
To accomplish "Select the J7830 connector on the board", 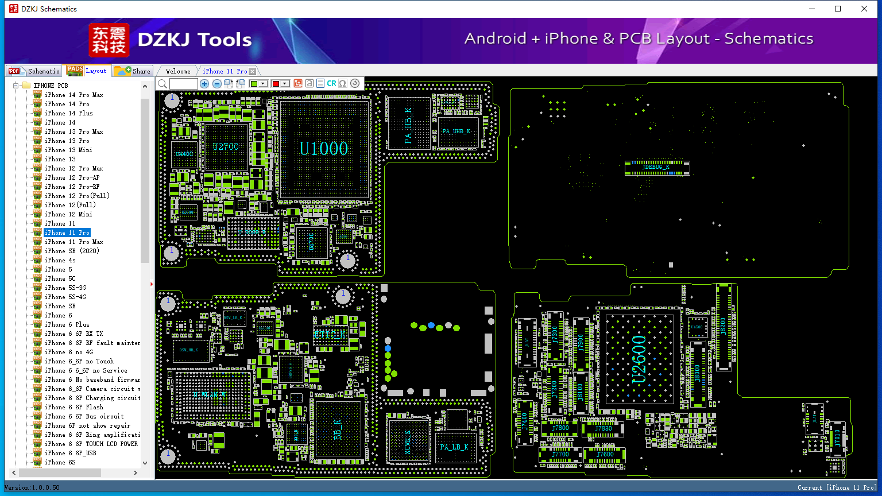I will (x=603, y=429).
